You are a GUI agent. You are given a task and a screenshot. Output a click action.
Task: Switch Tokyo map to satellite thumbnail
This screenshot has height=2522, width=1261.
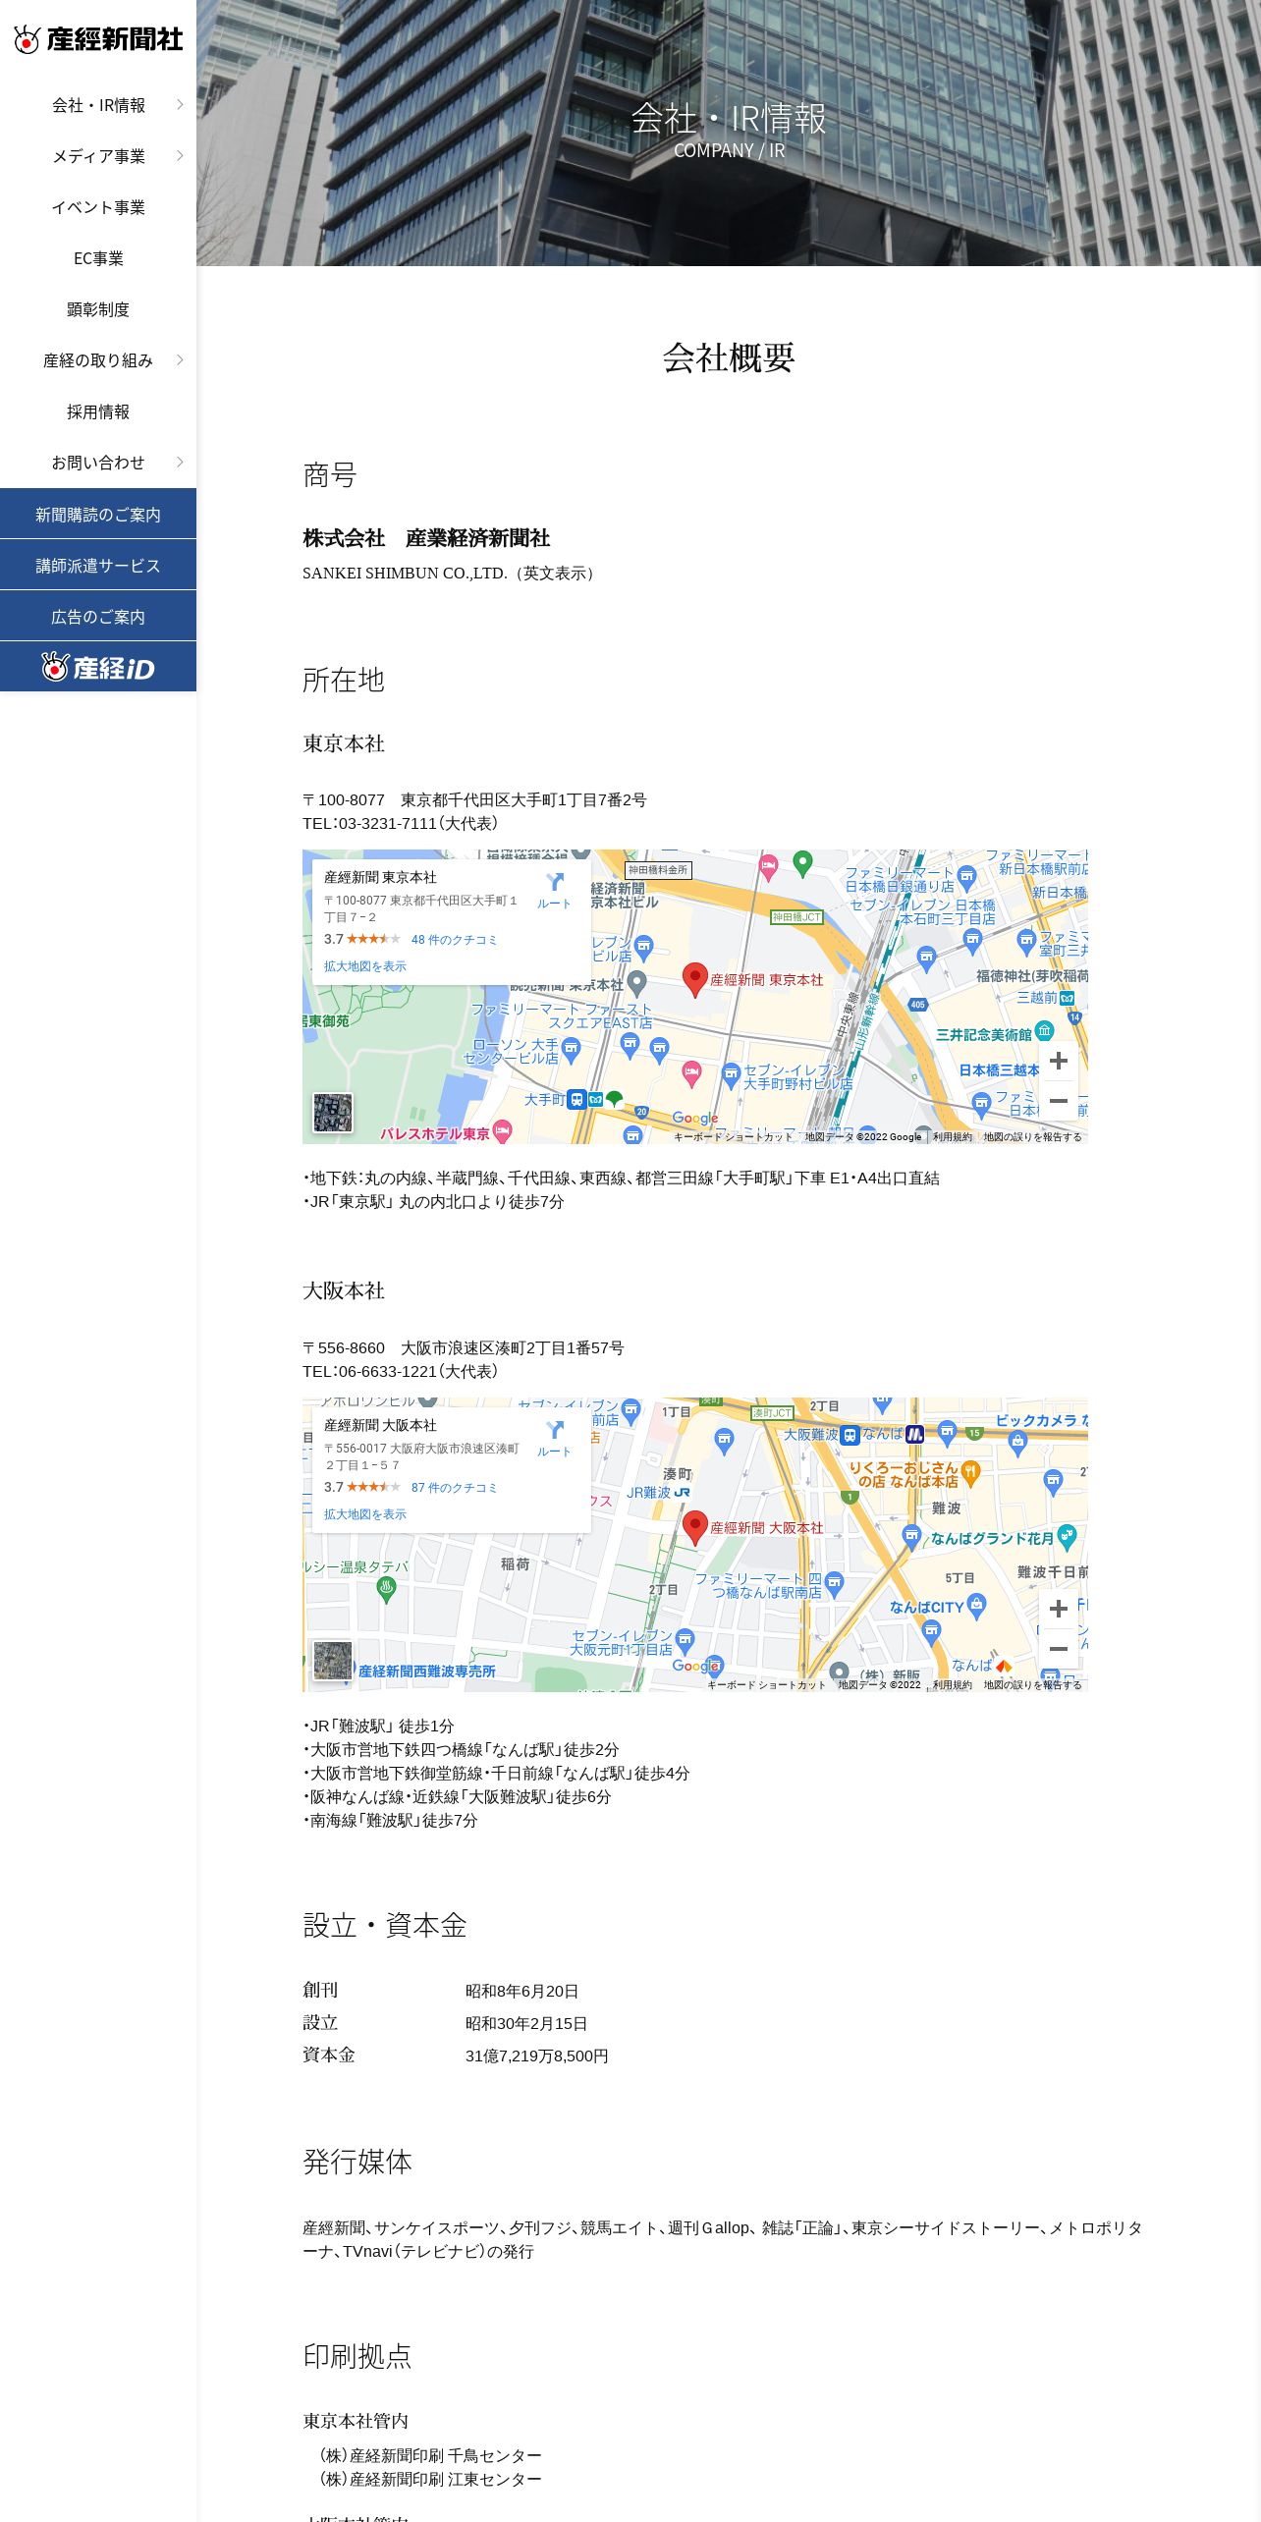pyautogui.click(x=333, y=1113)
